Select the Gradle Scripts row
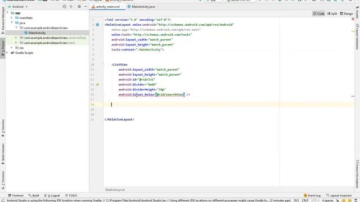The height and width of the screenshot is (202, 360). [x=47, y=53]
